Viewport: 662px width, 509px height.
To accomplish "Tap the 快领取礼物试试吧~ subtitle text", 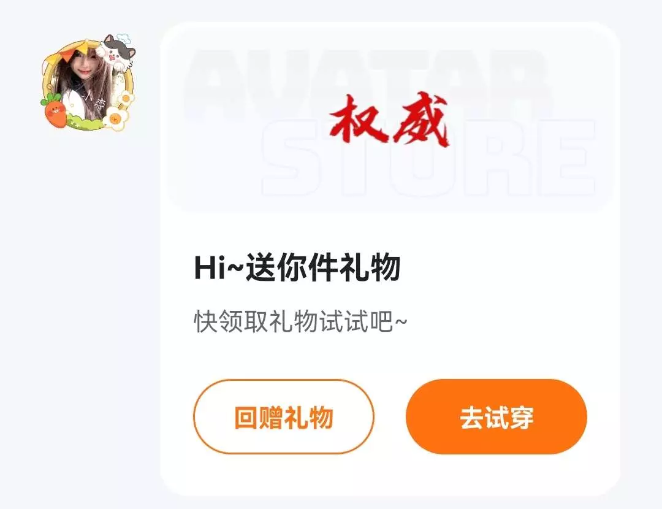I will pyautogui.click(x=300, y=322).
